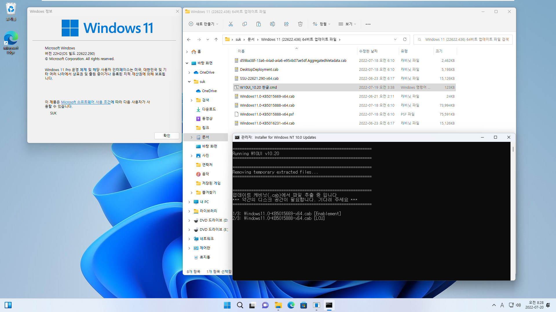The image size is (556, 312).
Task: Collapse the suk folder tree node
Action: 189,82
